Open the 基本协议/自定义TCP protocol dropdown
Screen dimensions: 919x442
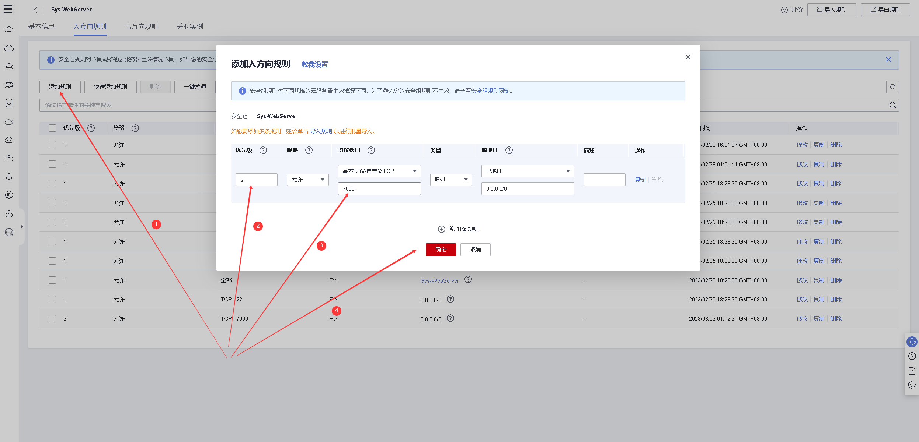pos(379,171)
